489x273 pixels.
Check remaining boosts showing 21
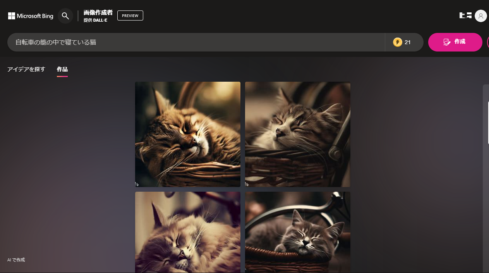coord(407,42)
